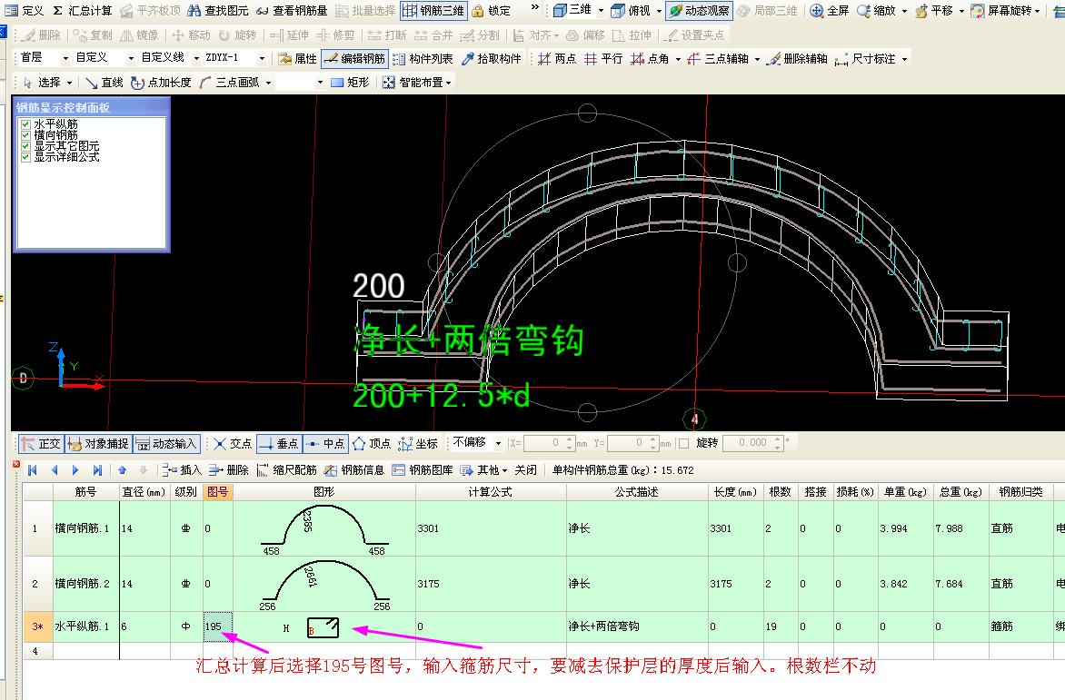Click the 删除 delete tool in edit toolbar
The width and height of the screenshot is (1065, 700).
42,35
